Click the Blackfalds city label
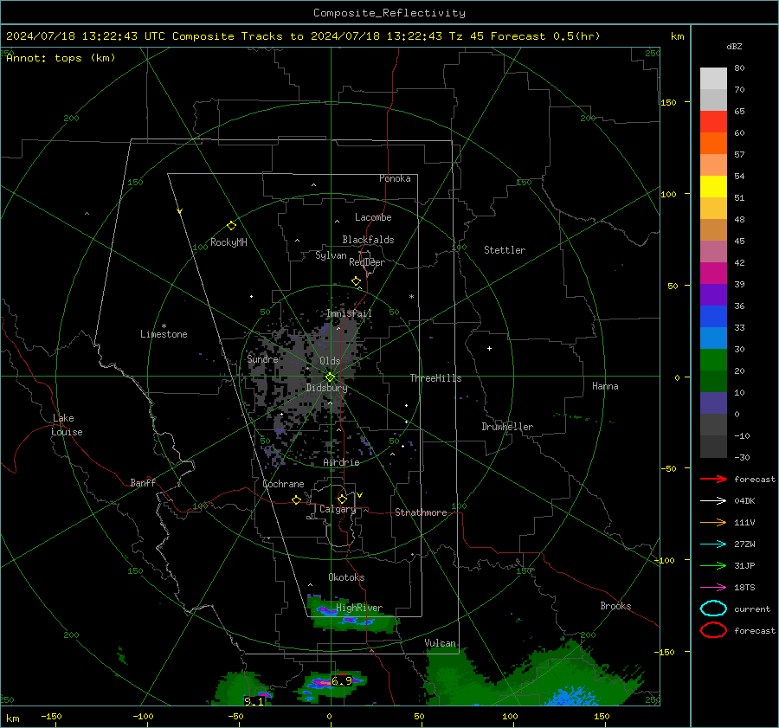This screenshot has height=728, width=779. pos(368,240)
